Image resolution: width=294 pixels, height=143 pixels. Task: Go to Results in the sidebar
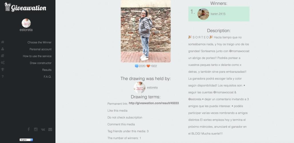[x=47, y=70]
